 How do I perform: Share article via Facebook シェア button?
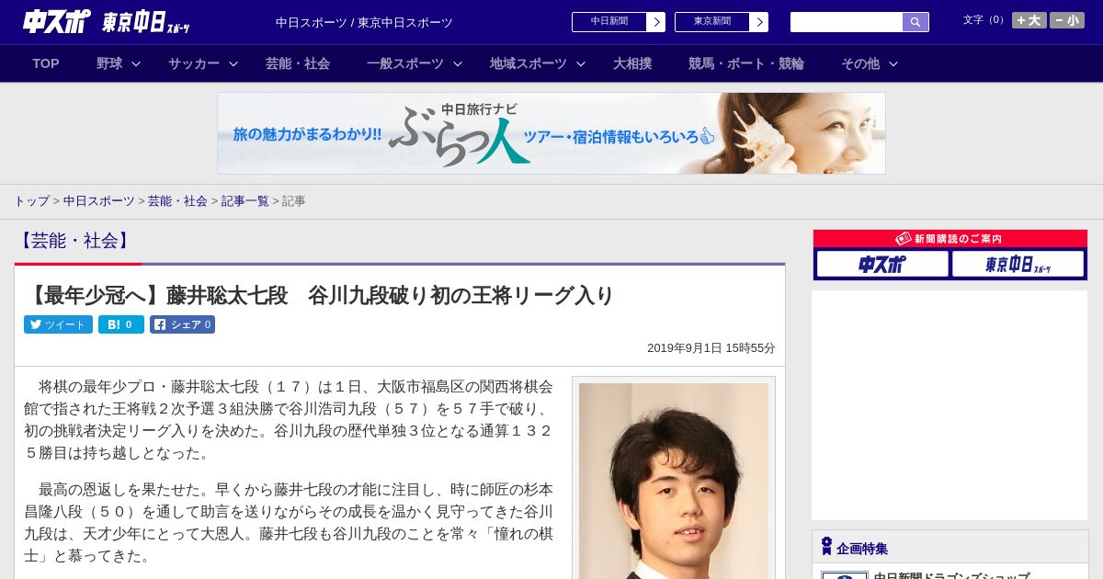pos(182,324)
